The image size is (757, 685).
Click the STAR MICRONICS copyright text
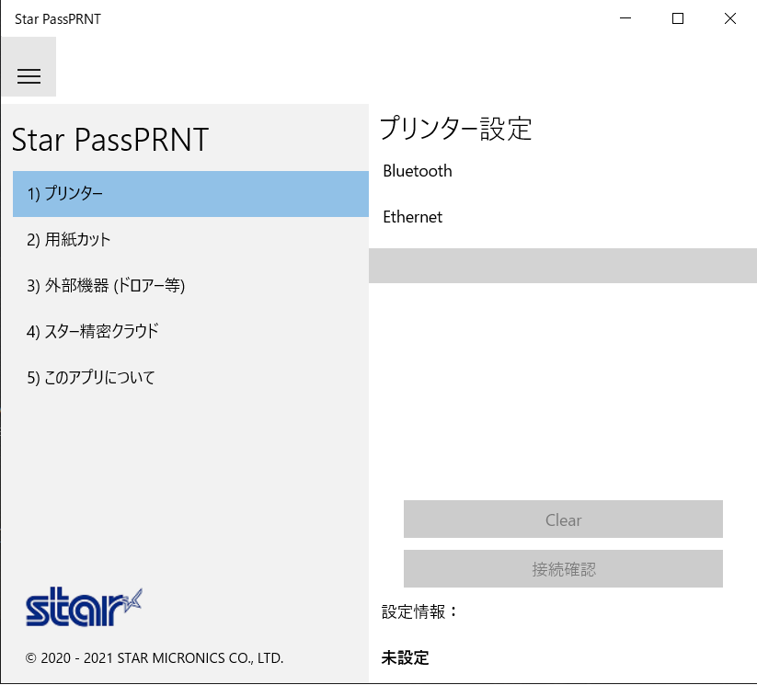coord(155,658)
